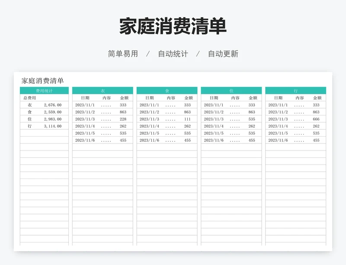Select amount 863 in 行 table

point(316,112)
